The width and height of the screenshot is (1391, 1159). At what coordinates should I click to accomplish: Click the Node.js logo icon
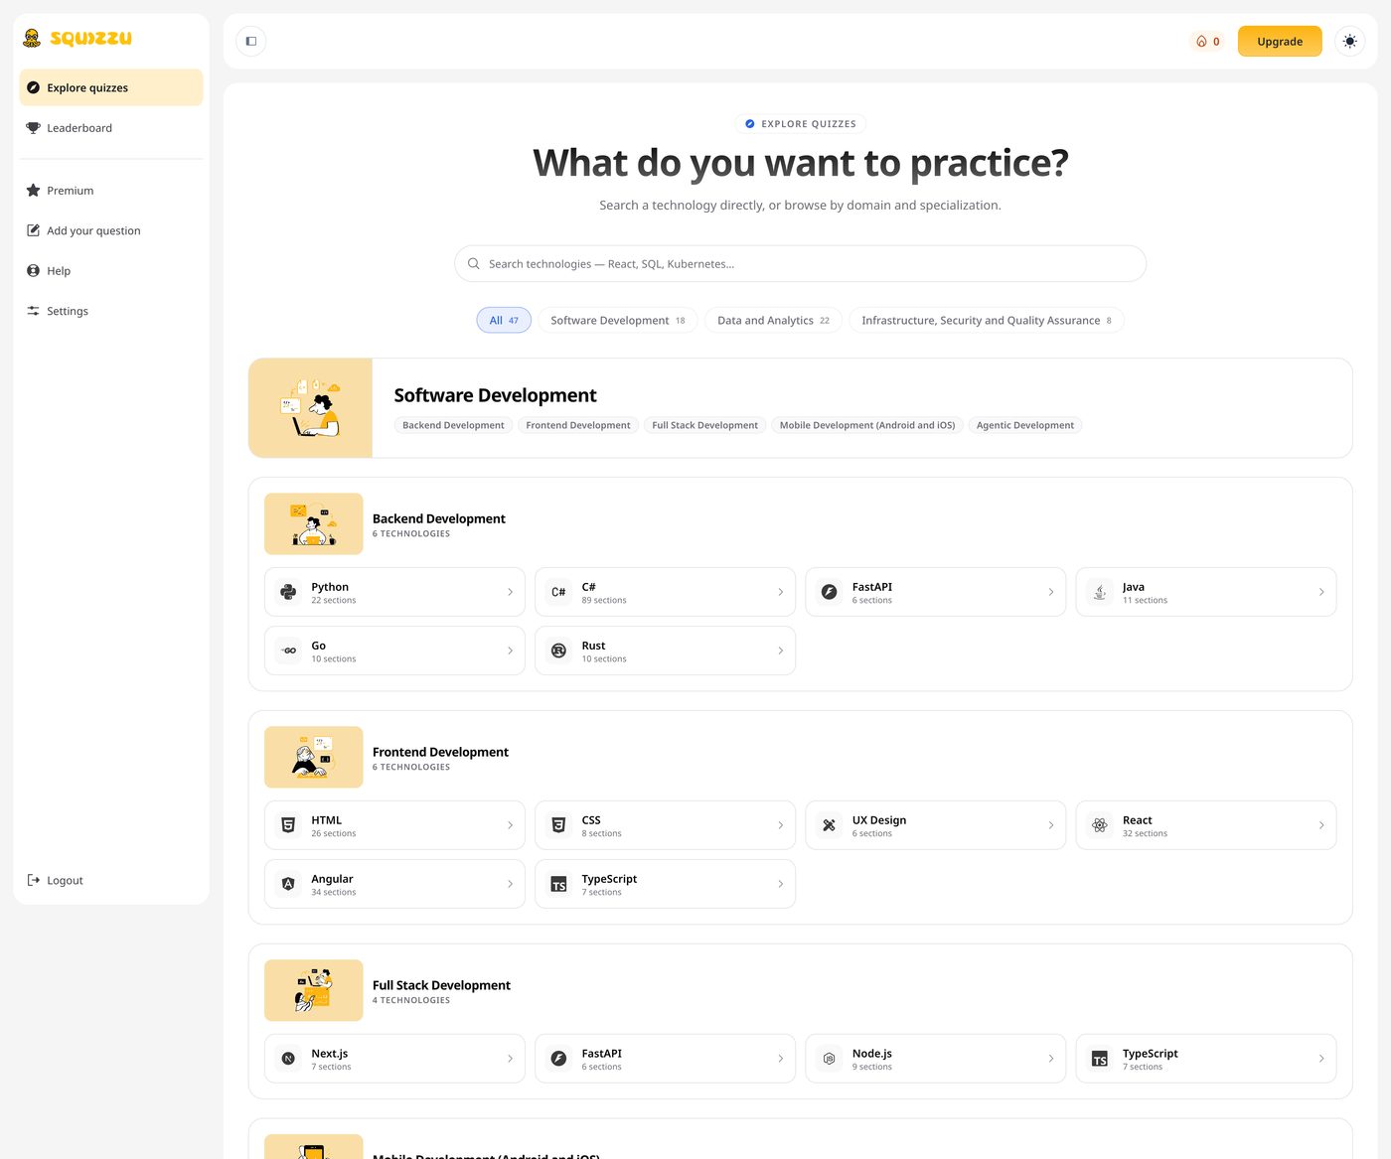click(x=829, y=1059)
